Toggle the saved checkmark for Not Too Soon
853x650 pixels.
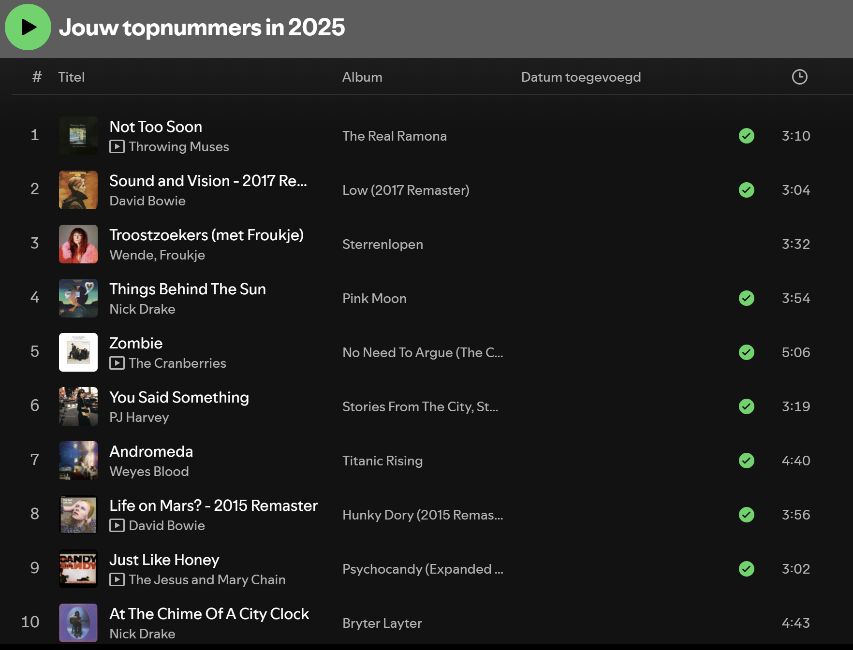point(746,136)
